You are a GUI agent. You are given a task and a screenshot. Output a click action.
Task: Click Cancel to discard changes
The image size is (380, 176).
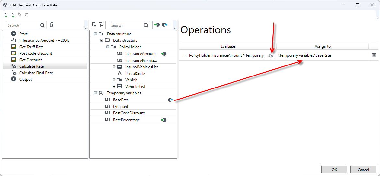(363, 170)
